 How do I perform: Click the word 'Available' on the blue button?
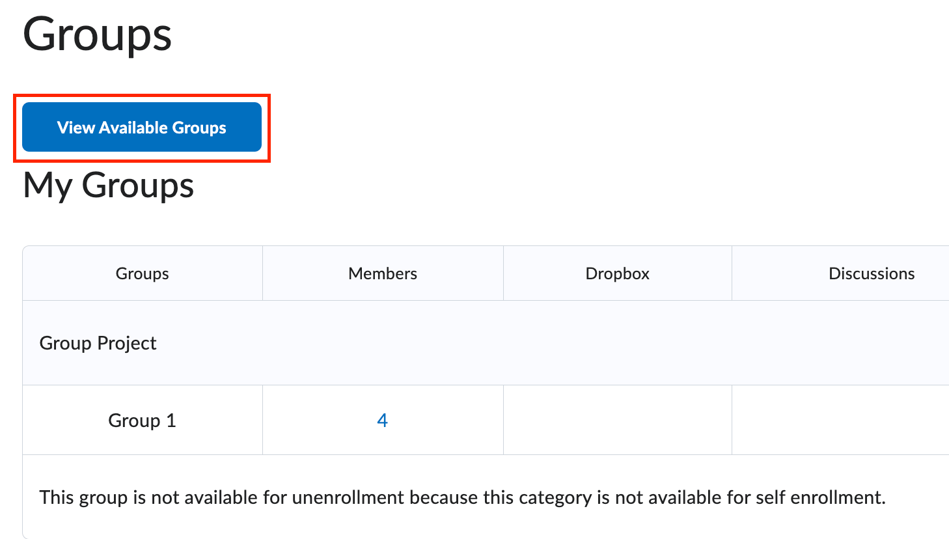pyautogui.click(x=133, y=128)
